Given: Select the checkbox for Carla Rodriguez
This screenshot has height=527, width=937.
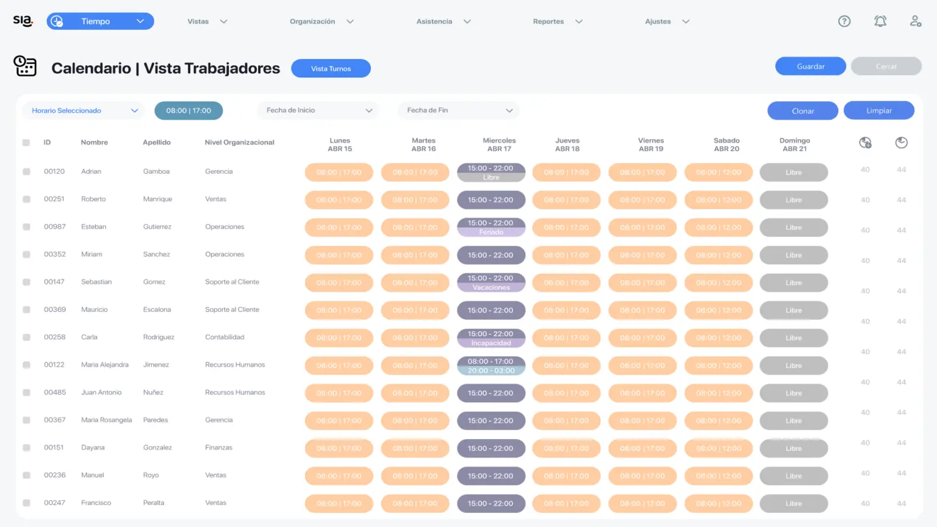Looking at the screenshot, I should point(26,337).
